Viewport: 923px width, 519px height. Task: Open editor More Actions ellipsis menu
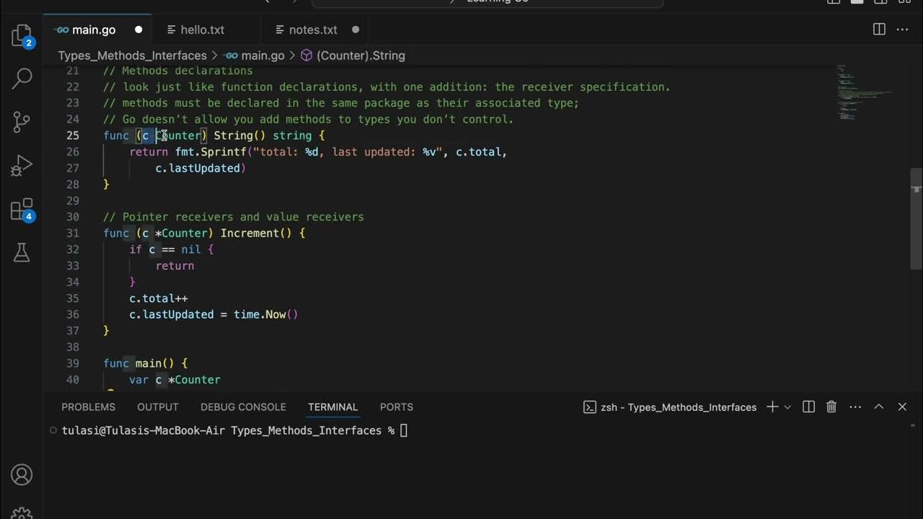click(902, 30)
